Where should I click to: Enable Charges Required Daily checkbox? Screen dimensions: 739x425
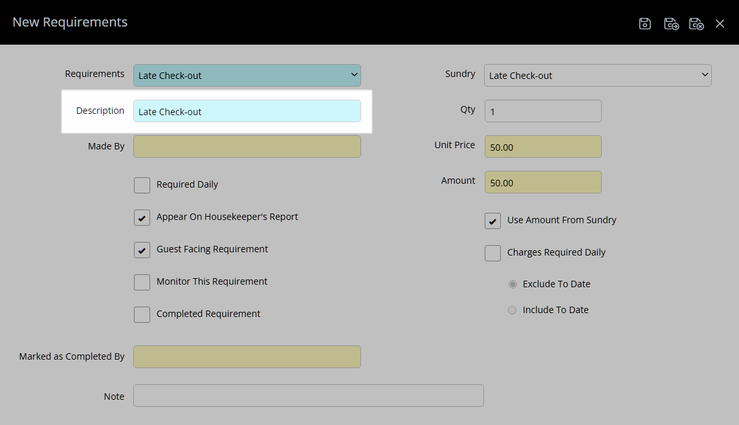tap(492, 253)
